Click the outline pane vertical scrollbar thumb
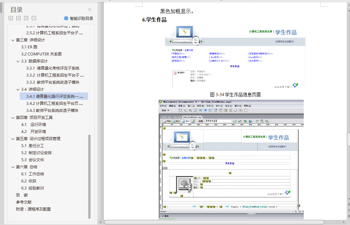Image resolution: width=350 pixels, height=225 pixels. click(x=90, y=176)
